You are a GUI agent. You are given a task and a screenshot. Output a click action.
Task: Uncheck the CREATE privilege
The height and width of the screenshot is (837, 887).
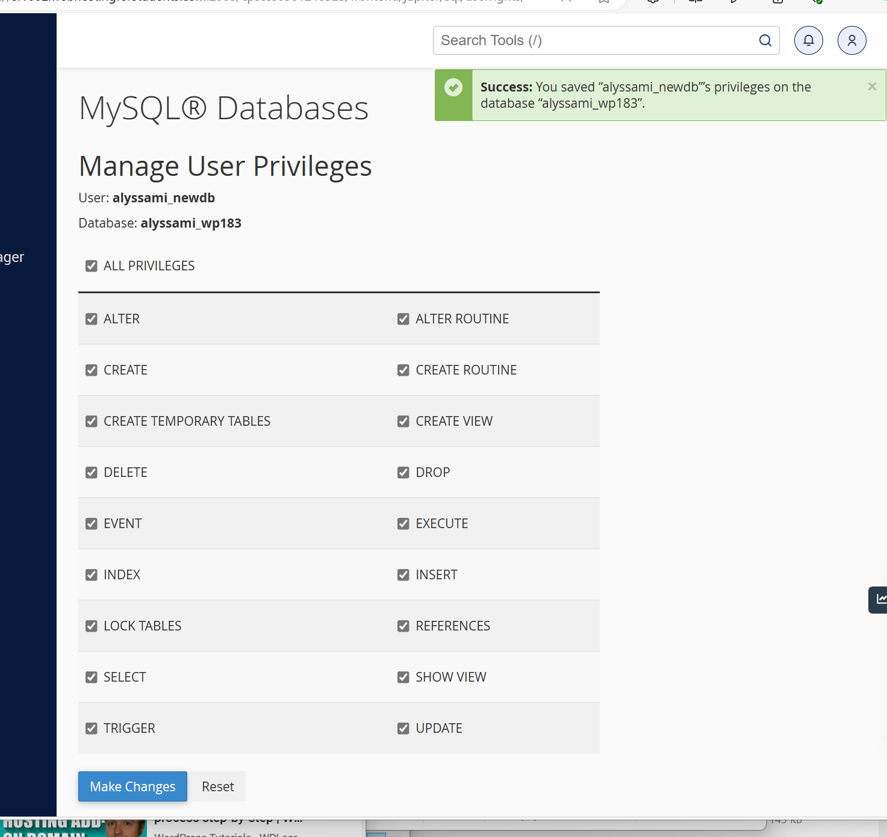[92, 370]
